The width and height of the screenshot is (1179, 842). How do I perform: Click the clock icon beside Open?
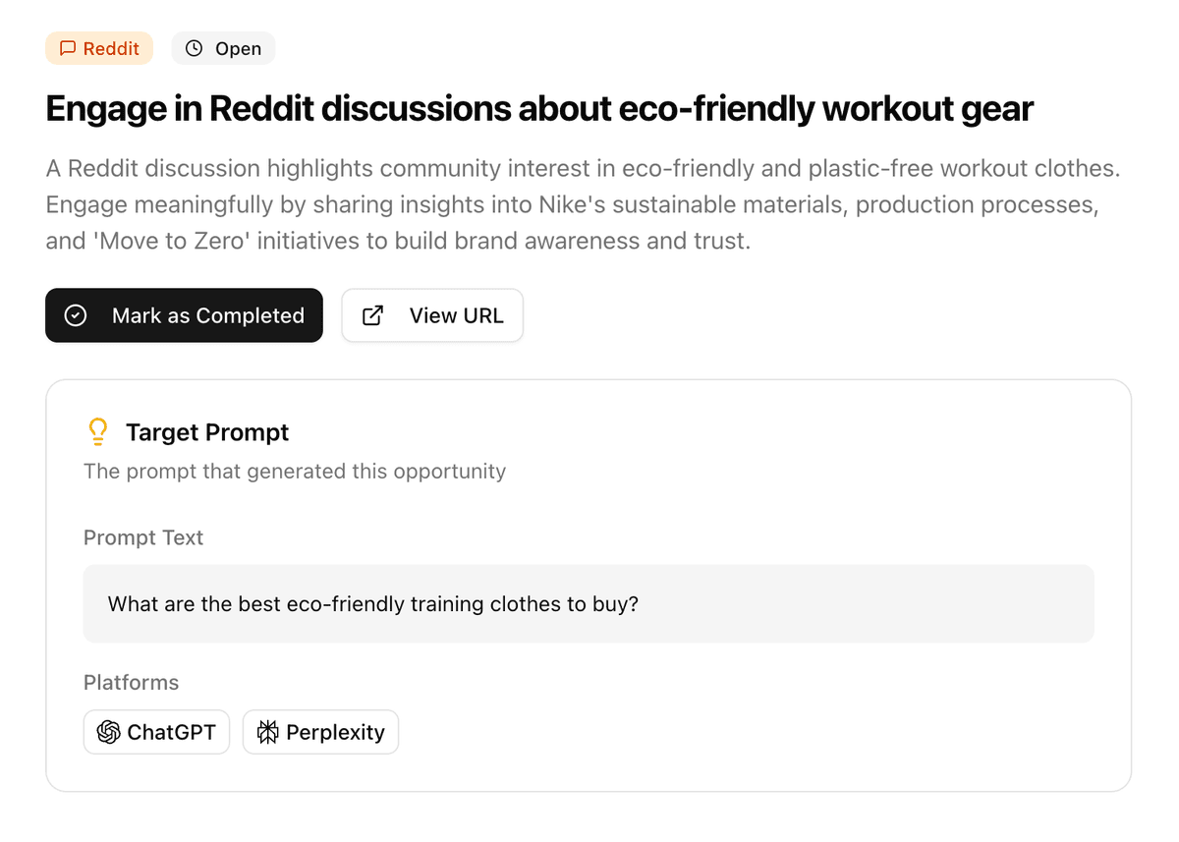[x=194, y=48]
